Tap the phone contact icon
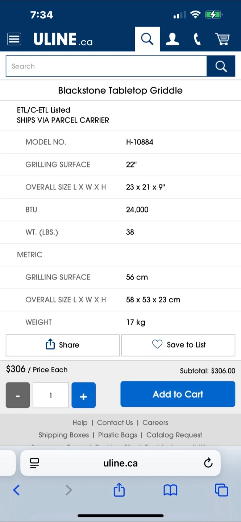 (197, 39)
